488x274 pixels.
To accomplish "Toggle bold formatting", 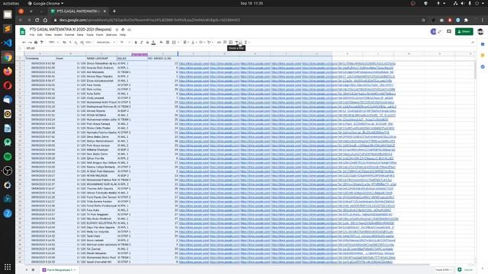I will (136, 43).
